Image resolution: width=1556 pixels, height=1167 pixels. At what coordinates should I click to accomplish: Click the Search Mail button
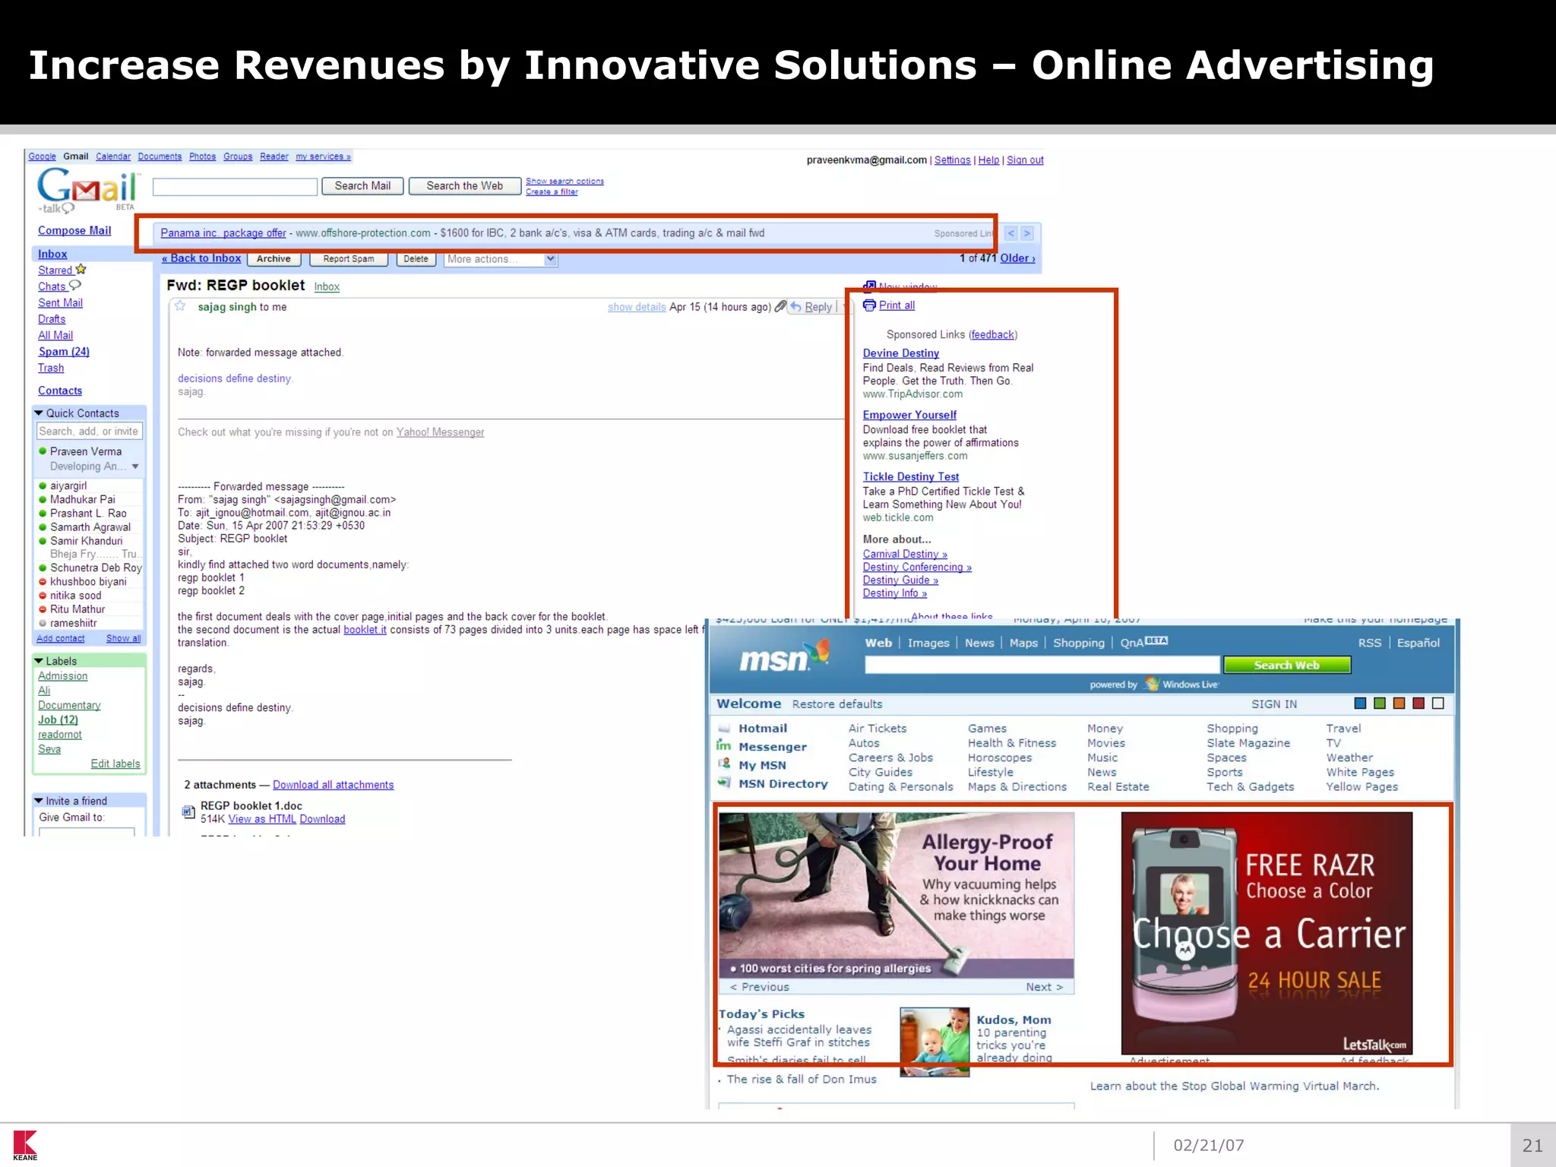(362, 186)
